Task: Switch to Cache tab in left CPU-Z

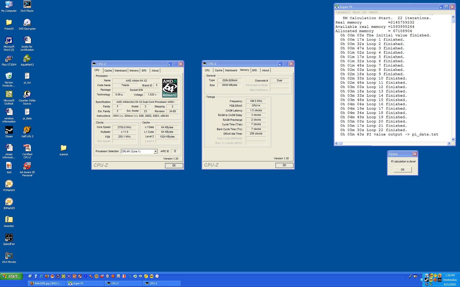Action: [x=108, y=71]
